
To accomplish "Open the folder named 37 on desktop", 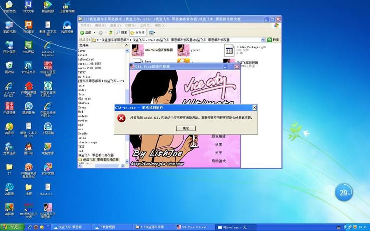I will pos(9,169).
